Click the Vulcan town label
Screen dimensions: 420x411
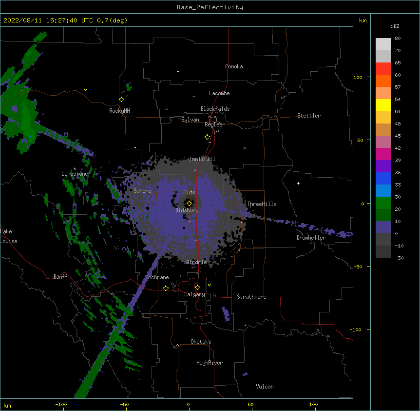tap(265, 387)
